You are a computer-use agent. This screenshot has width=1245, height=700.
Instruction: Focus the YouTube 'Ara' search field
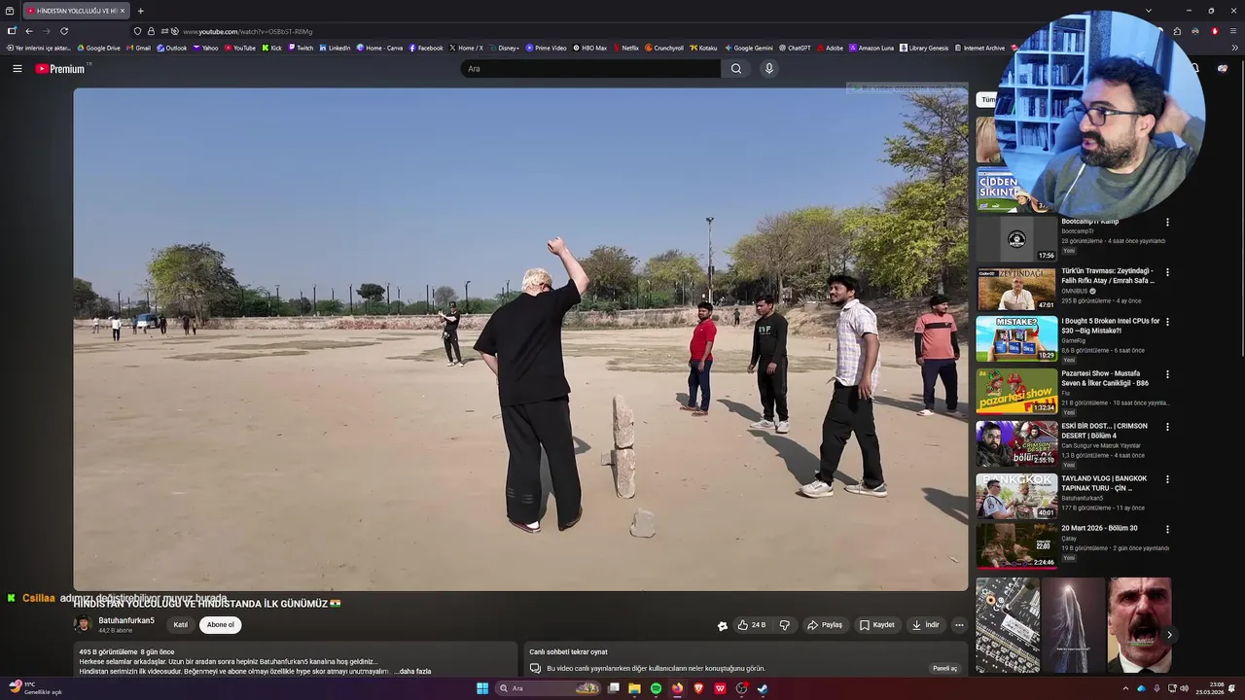(x=591, y=69)
